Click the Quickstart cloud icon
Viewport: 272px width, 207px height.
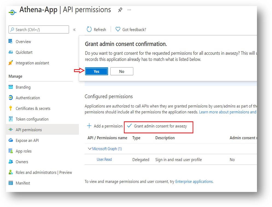(x=11, y=52)
